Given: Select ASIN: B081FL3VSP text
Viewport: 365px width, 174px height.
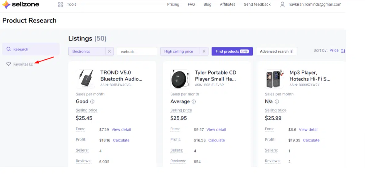Looking at the screenshot, I should coord(209,85).
